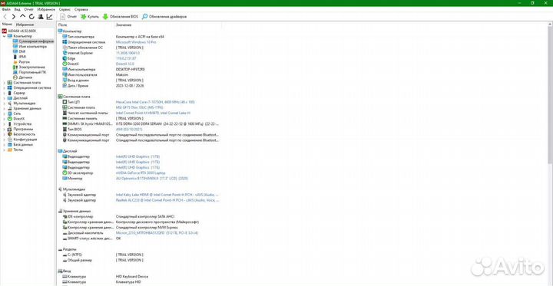Expand the Операционная система tree node
The width and height of the screenshot is (553, 286).
[x=4, y=87]
